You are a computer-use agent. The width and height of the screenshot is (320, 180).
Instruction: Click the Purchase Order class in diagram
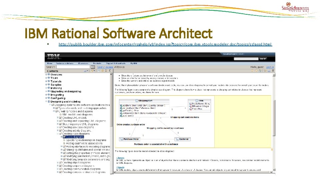click(130, 139)
